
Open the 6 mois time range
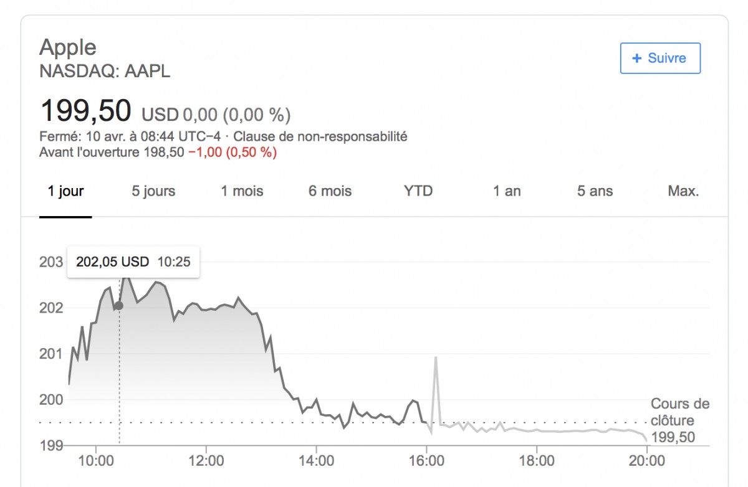pos(330,191)
